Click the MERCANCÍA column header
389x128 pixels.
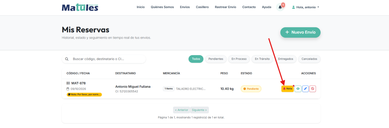coord(171,73)
